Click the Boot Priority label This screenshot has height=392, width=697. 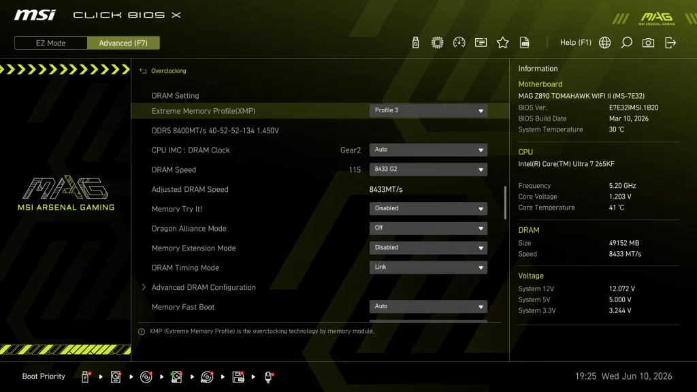44,376
